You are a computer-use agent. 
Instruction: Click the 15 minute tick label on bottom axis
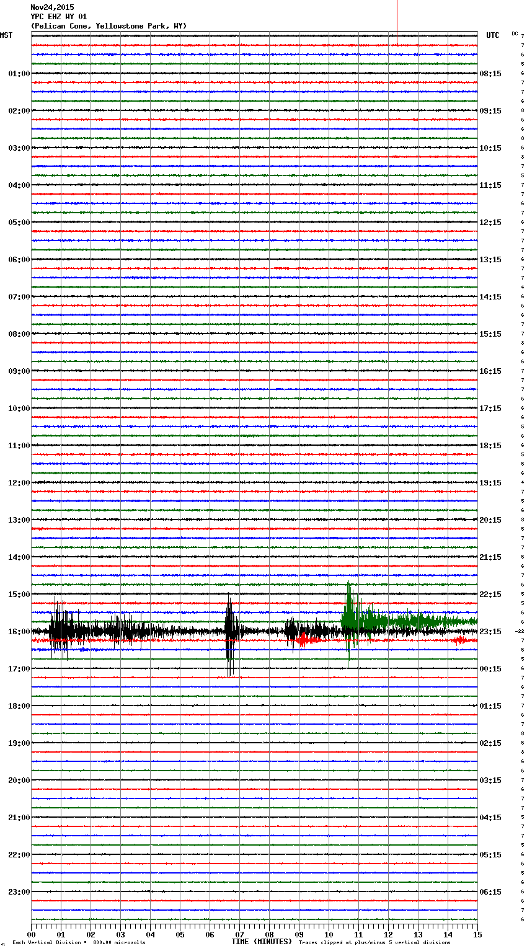(x=477, y=934)
